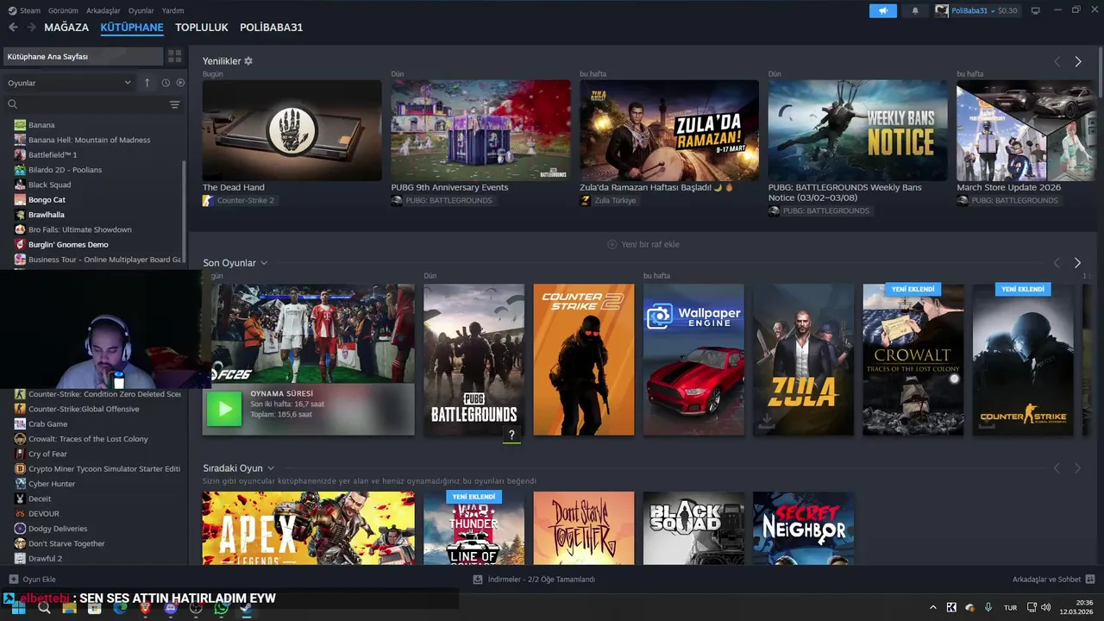Open the notifications bell
The height and width of the screenshot is (621, 1104).
click(x=915, y=10)
